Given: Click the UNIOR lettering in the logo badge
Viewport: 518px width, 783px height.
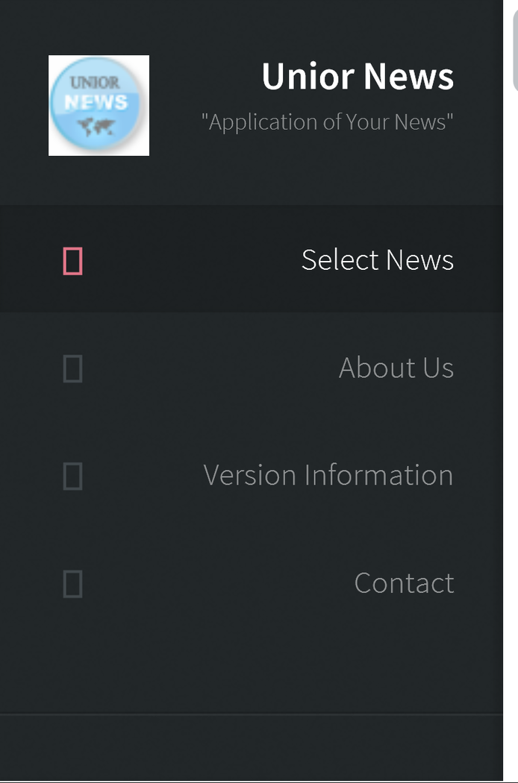Looking at the screenshot, I should [x=95, y=82].
